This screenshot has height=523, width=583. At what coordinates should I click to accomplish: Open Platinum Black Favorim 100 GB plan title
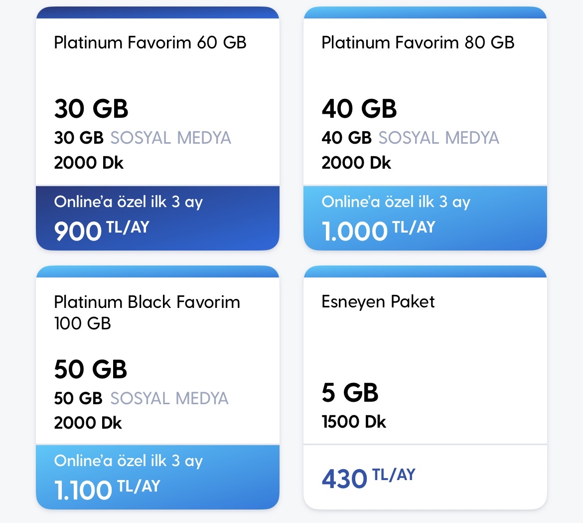147,312
